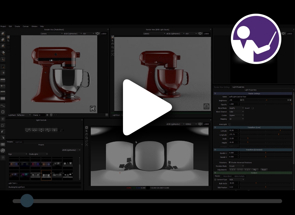
Task: Select the orange-outlined preset thumbnail
Action: pos(46,175)
